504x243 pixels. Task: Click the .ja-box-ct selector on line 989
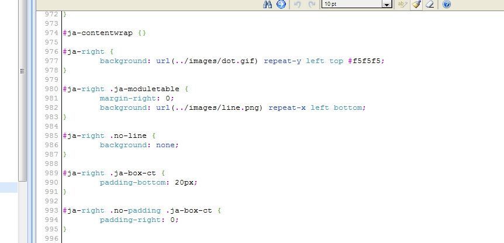tap(132, 173)
